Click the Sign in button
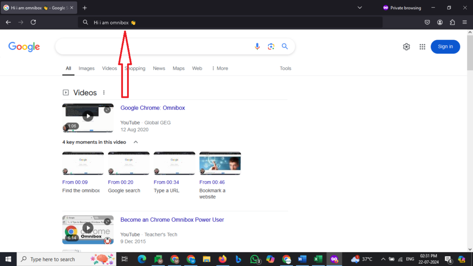473x266 pixels. (445, 47)
